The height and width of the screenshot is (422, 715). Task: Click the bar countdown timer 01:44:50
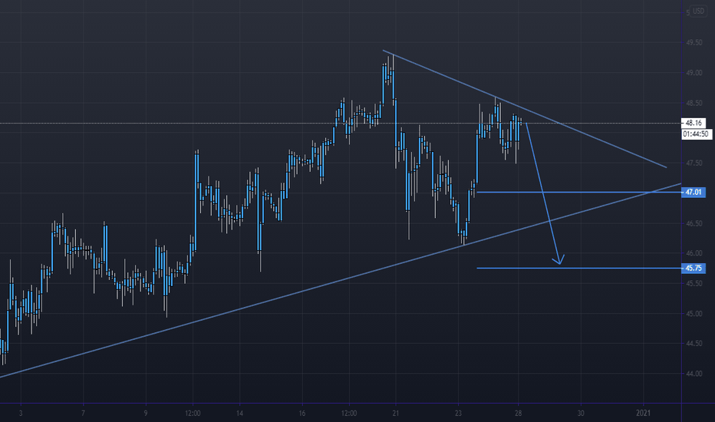[x=697, y=134]
